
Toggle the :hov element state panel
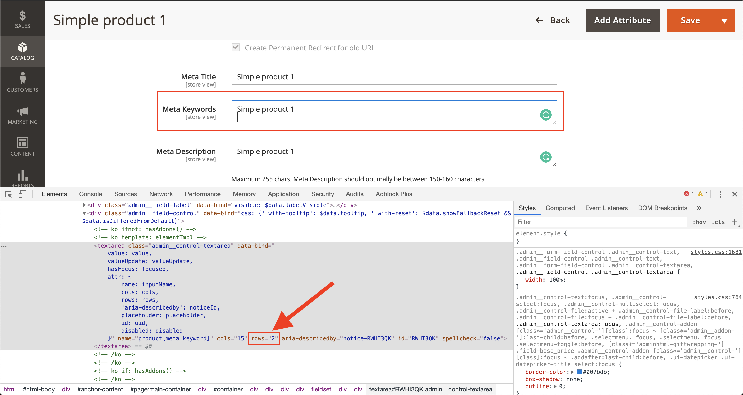(699, 222)
